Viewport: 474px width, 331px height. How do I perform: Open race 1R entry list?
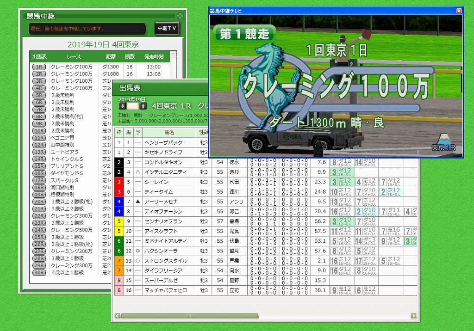[x=39, y=67]
